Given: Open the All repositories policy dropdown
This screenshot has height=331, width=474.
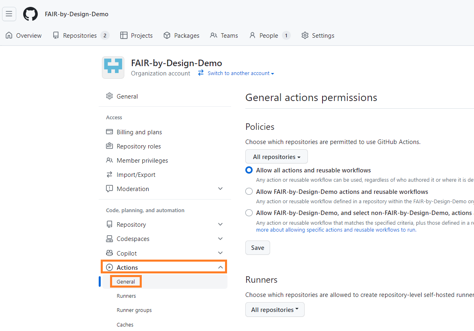Looking at the screenshot, I should (x=276, y=157).
